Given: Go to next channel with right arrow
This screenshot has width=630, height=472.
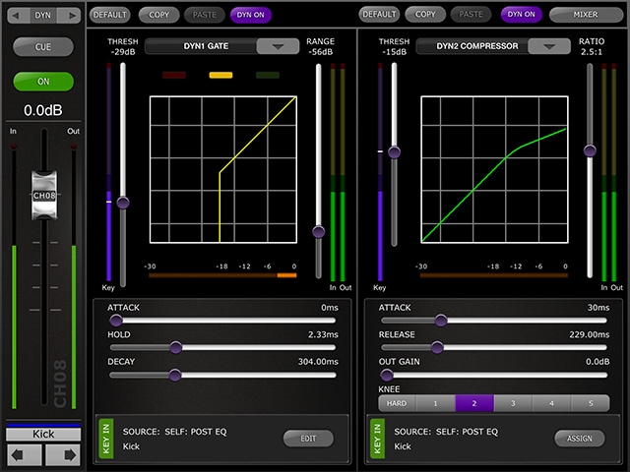Looking at the screenshot, I should [61, 455].
